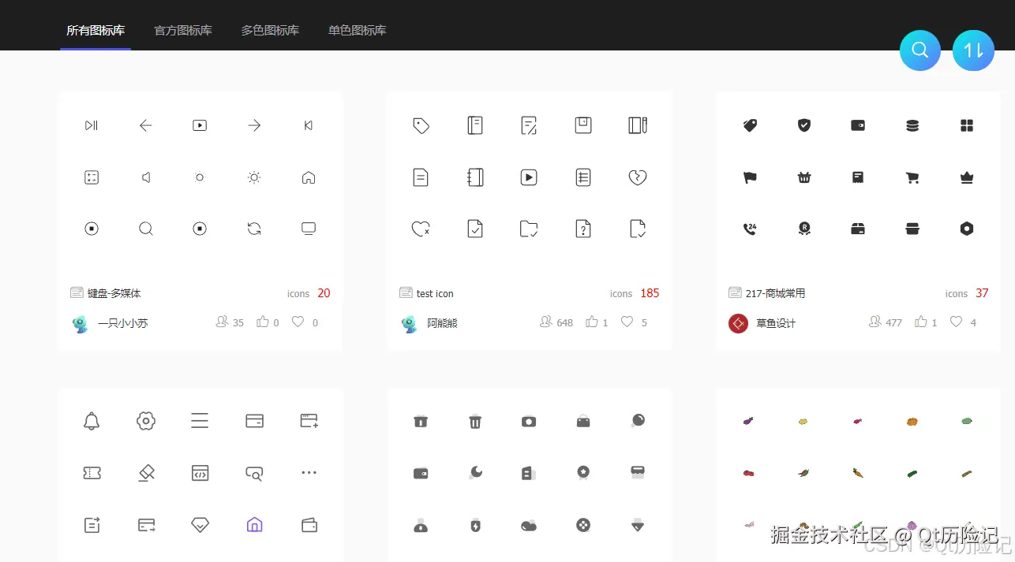Open the 217-商城常用 library title
The height and width of the screenshot is (562, 1015).
[x=775, y=293]
